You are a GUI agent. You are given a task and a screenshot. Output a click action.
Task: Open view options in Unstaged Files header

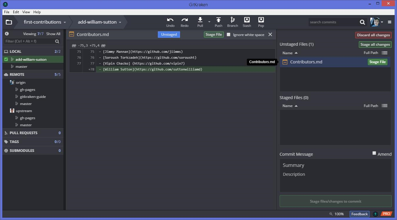[385, 53]
